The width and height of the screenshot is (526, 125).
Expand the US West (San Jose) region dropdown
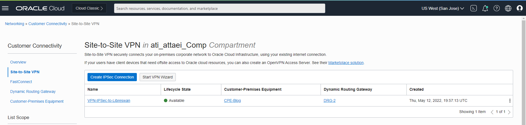442,8
